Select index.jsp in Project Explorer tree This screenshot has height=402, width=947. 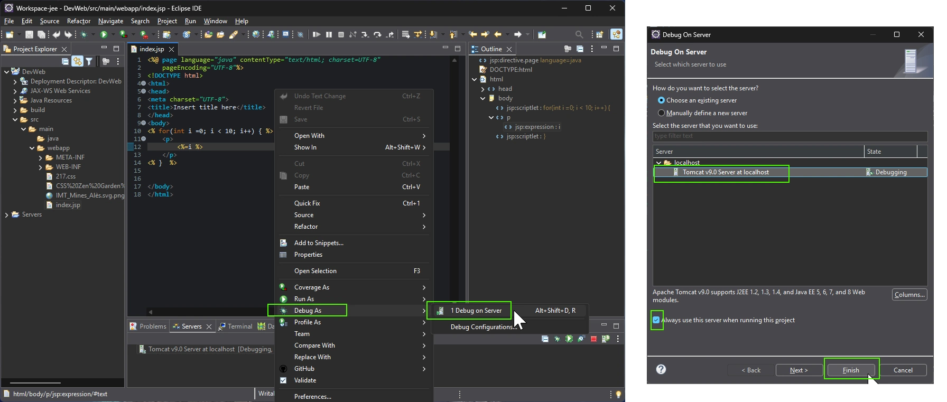[68, 205]
